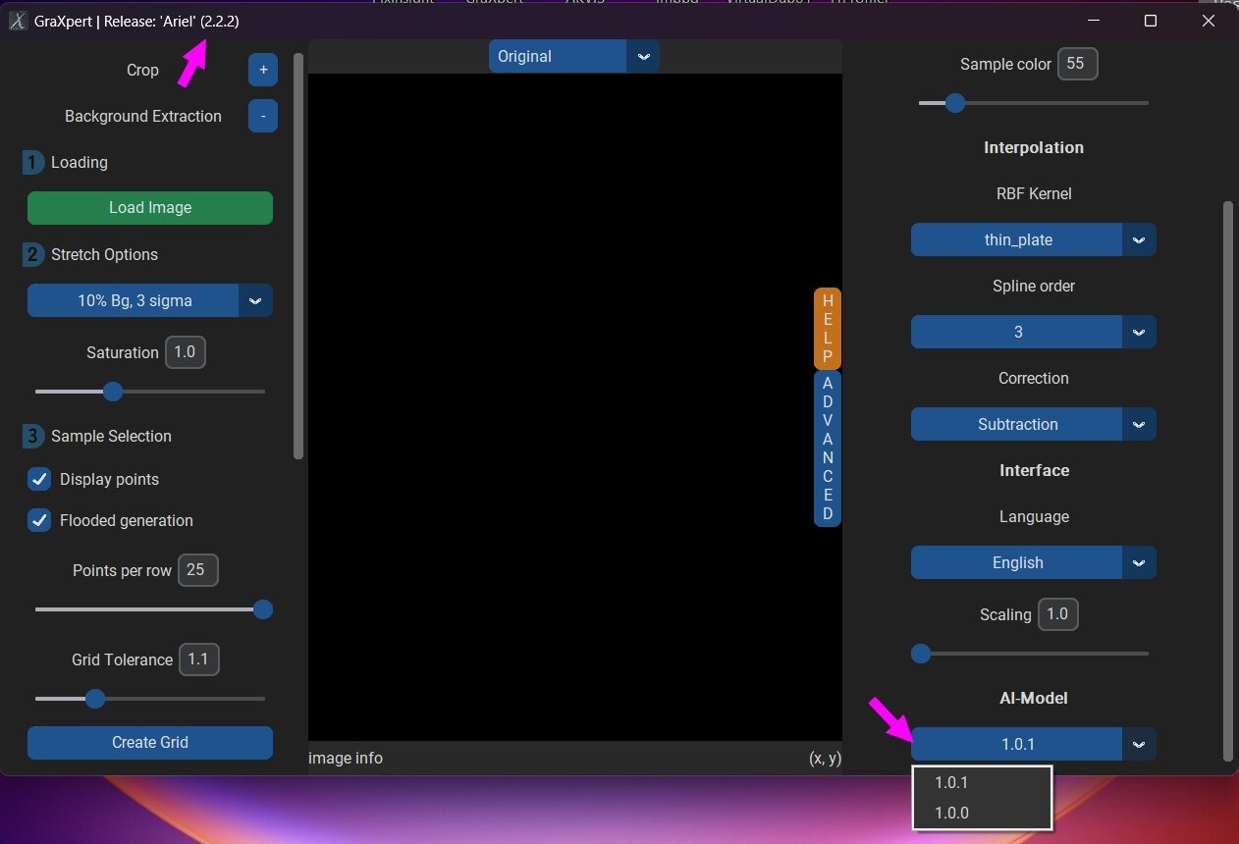This screenshot has height=844, width=1239.
Task: Expand the Crop section plus button
Action: (x=263, y=70)
